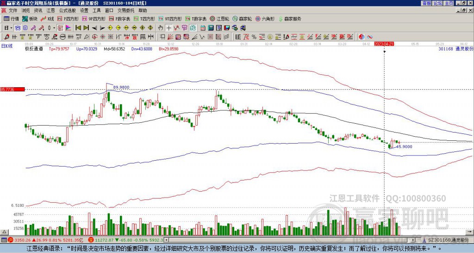The image size is (474, 253).
Task: Click the yellow diamond right-arrow icon
Action: click(118, 28)
